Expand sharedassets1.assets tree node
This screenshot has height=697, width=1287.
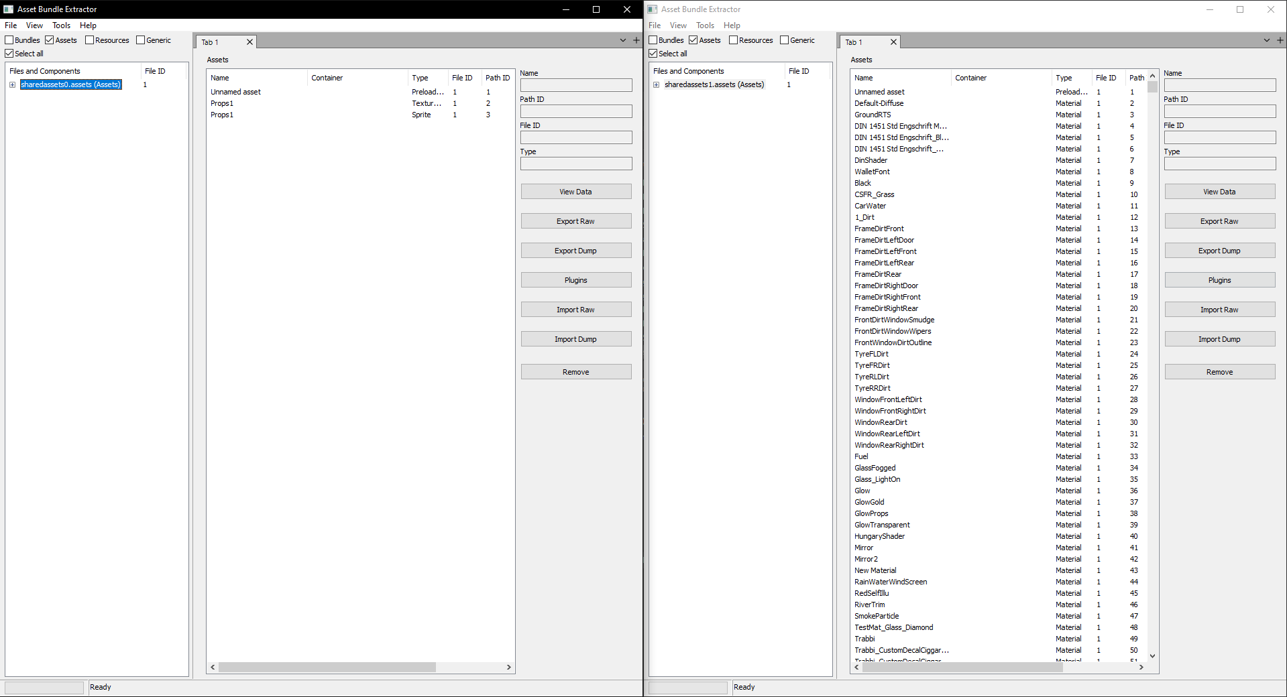tap(656, 84)
